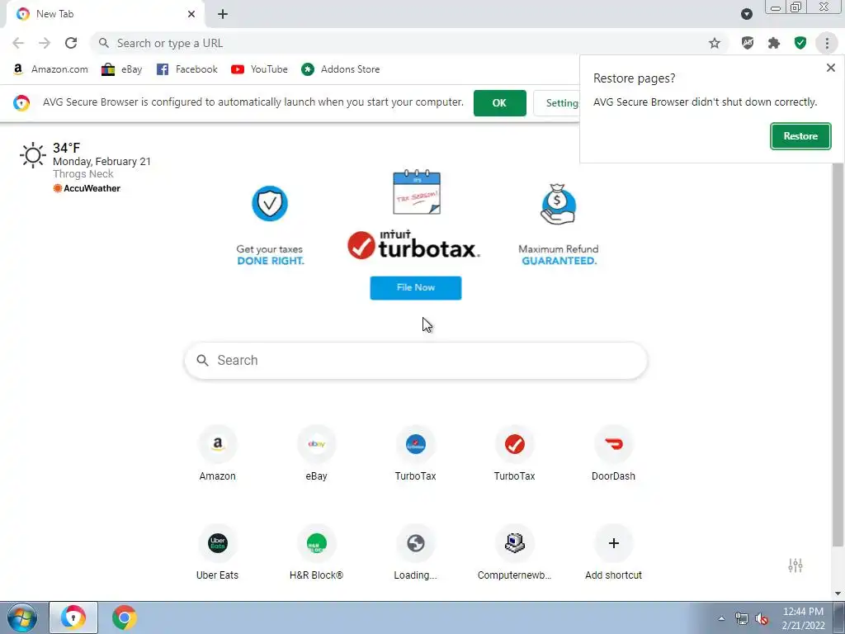Click the Throgs Neck location text
The width and height of the screenshot is (845, 634).
(x=83, y=173)
